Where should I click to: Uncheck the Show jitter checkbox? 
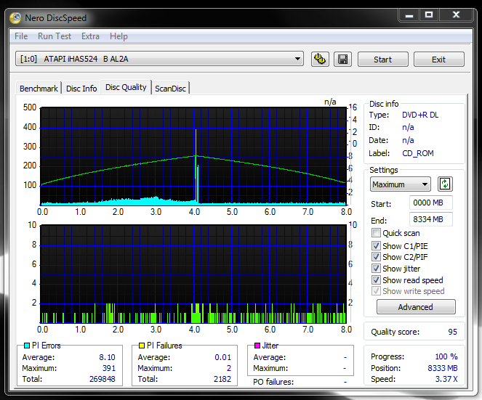[376, 269]
